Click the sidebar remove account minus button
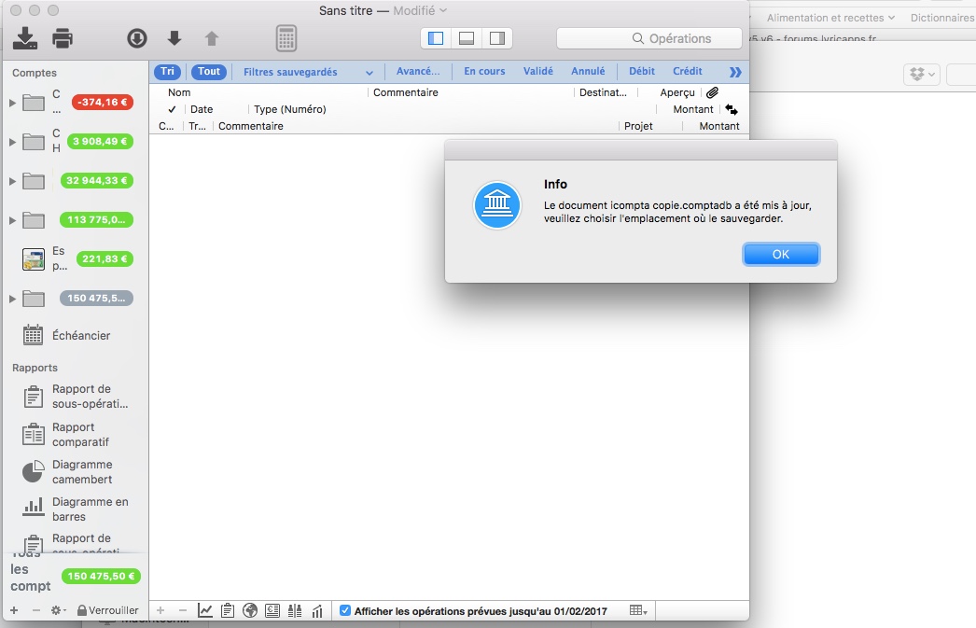Viewport: 976px width, 628px height. click(x=36, y=610)
